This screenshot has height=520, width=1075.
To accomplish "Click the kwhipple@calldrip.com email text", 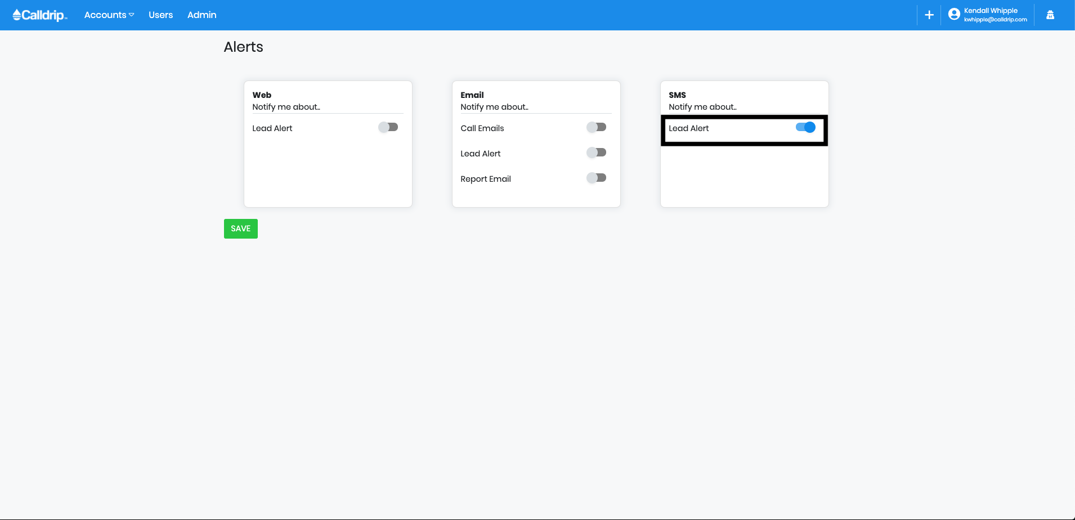I will pos(995,20).
